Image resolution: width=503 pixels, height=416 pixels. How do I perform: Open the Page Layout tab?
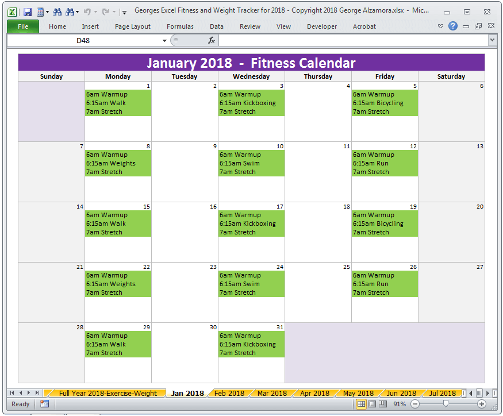132,26
